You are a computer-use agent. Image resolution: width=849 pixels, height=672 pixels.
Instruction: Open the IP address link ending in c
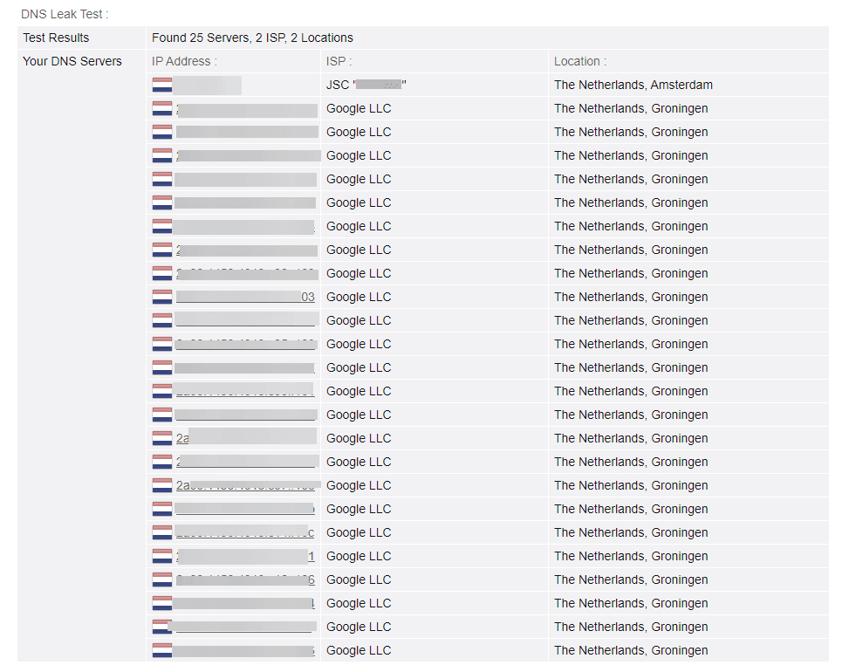point(245,533)
